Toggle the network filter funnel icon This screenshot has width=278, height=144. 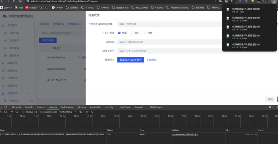click(x=12, y=112)
